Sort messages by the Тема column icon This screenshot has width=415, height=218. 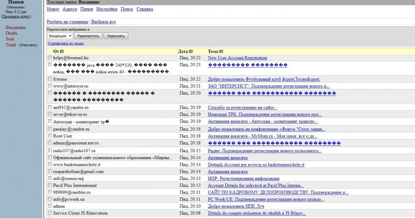coord(221,51)
